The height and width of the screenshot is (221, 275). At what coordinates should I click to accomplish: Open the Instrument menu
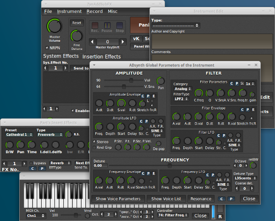69,11
